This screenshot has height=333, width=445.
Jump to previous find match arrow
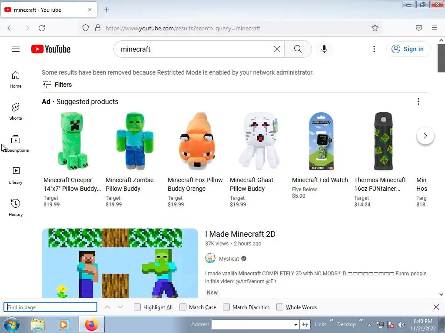pos(107,307)
